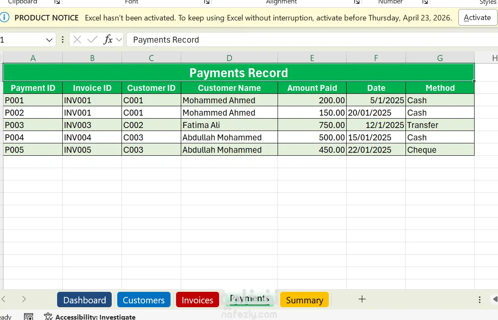Click the Insert Function fx icon
This screenshot has height=320, width=498.
click(x=108, y=40)
